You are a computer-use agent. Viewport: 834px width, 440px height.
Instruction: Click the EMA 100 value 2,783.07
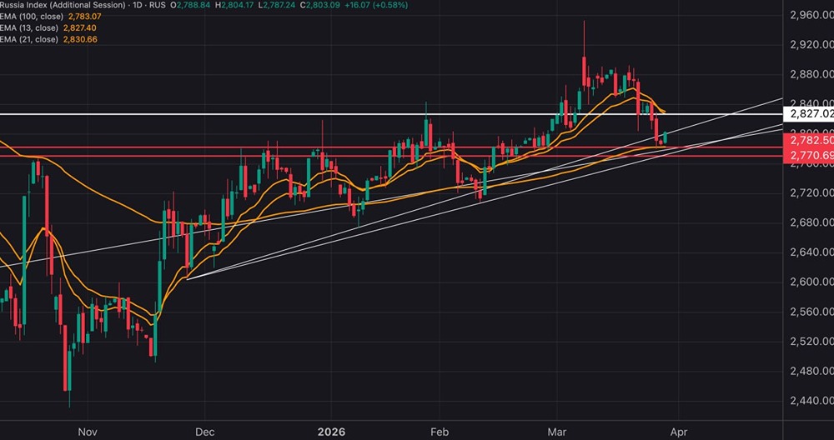tap(85, 17)
